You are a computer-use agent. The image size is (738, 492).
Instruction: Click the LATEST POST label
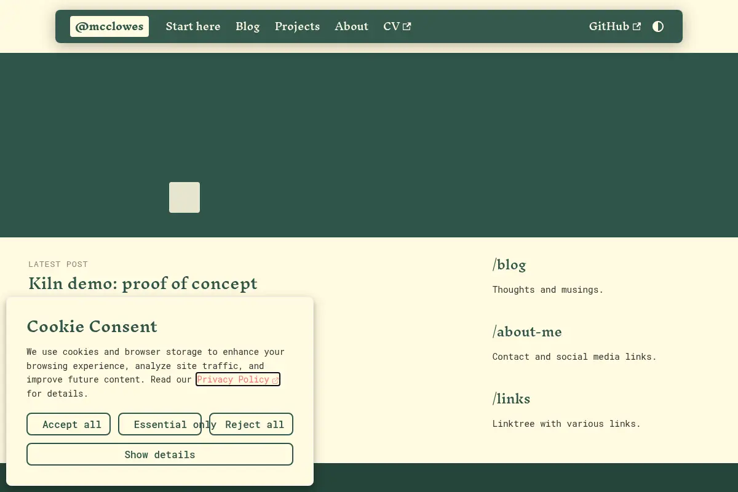(58, 264)
